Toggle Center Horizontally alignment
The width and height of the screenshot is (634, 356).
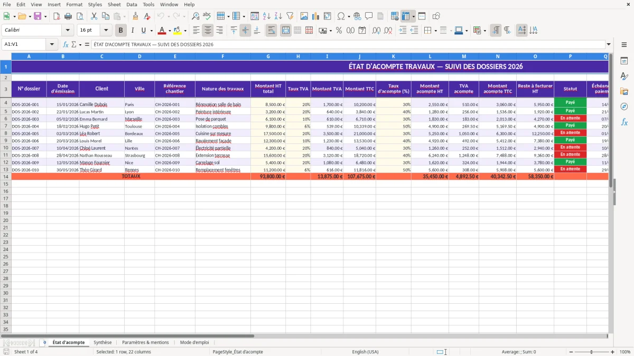point(208,31)
